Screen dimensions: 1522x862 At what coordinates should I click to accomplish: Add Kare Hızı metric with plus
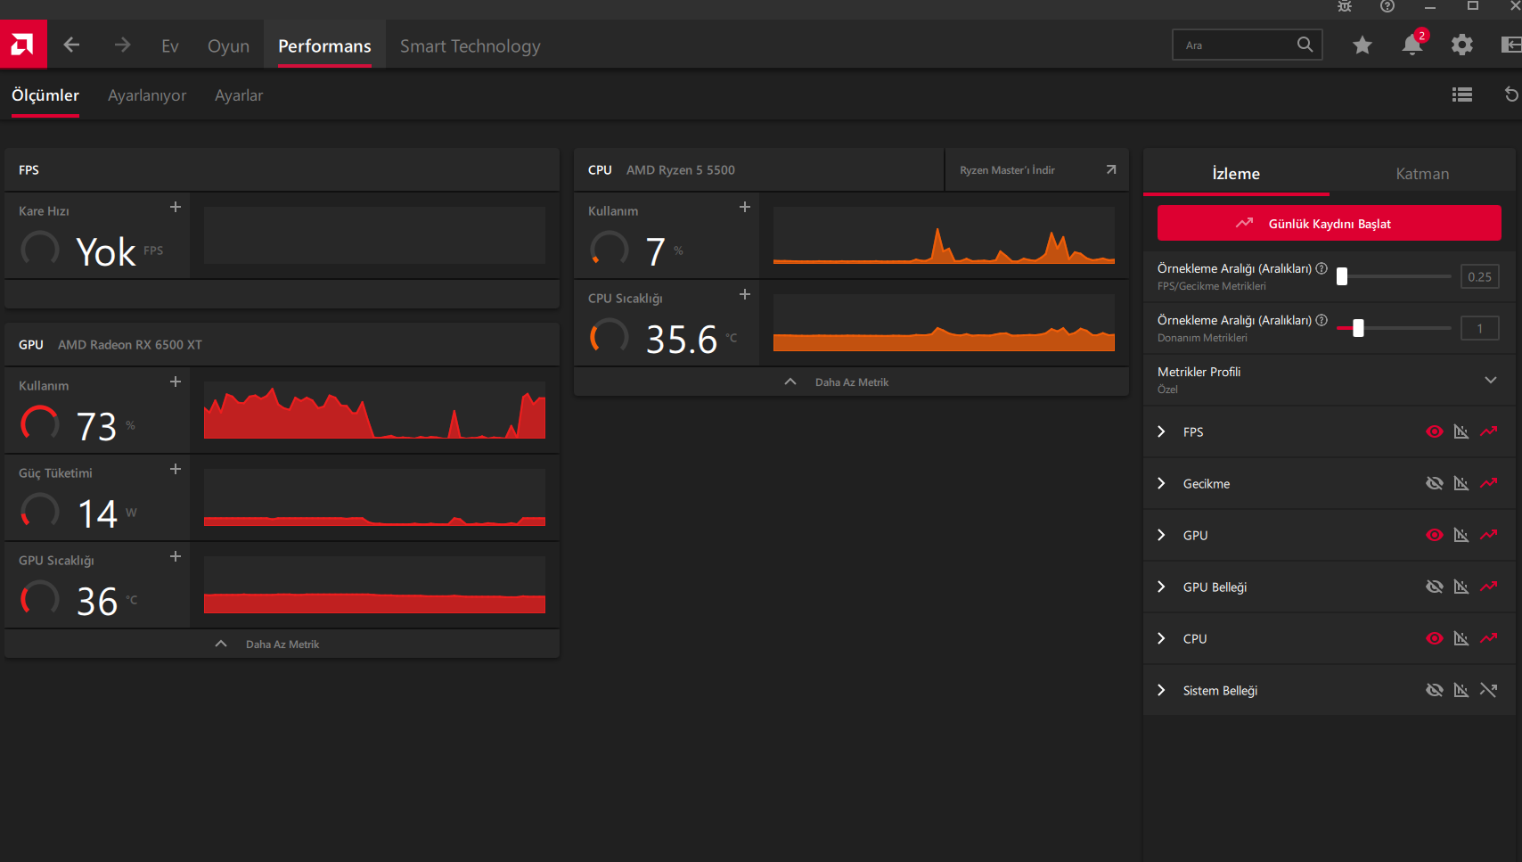pos(176,207)
